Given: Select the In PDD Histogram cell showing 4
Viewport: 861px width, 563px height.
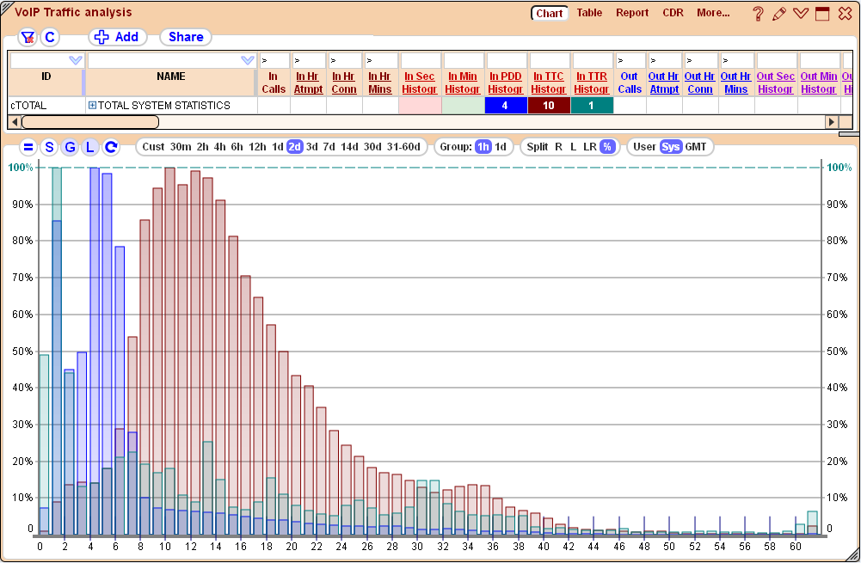Looking at the screenshot, I should tap(505, 105).
